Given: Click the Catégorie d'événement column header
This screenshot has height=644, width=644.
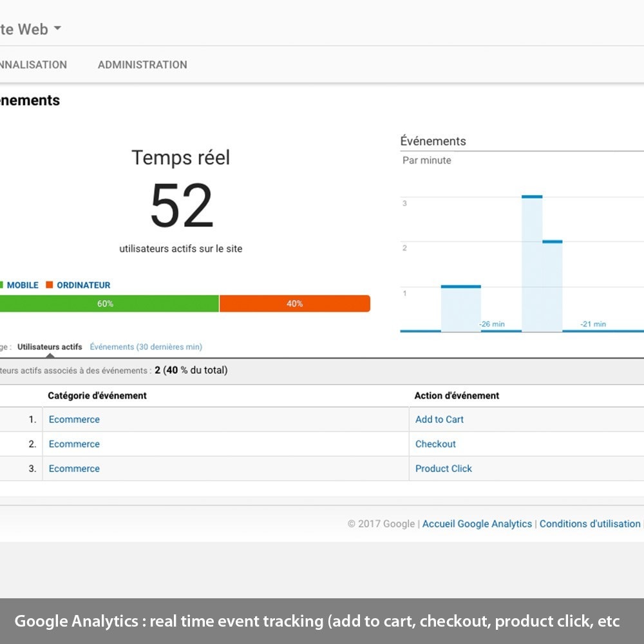Looking at the screenshot, I should [97, 395].
